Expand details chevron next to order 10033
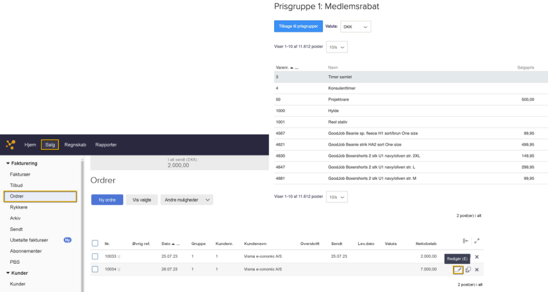The height and width of the screenshot is (292, 548). pos(119,257)
